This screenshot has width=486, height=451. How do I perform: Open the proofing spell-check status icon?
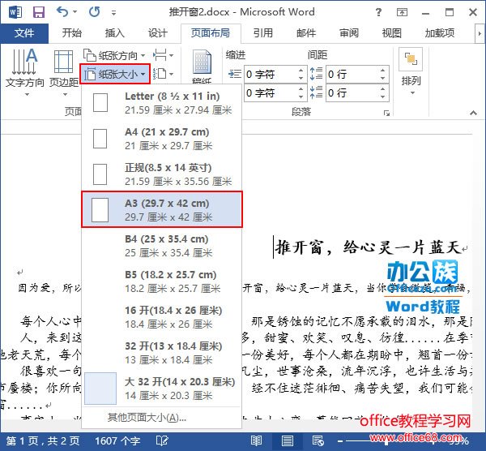(162, 441)
